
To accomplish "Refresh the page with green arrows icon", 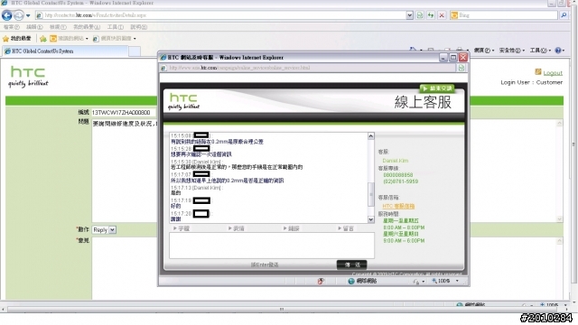I will pyautogui.click(x=431, y=15).
